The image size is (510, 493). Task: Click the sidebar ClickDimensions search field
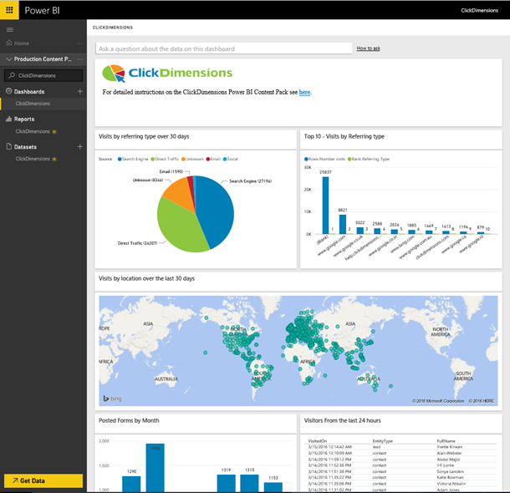(x=43, y=75)
